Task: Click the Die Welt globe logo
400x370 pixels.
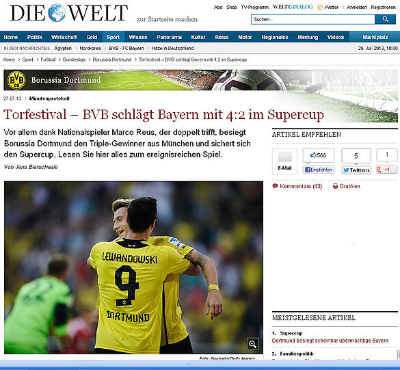Action: pos(57,13)
